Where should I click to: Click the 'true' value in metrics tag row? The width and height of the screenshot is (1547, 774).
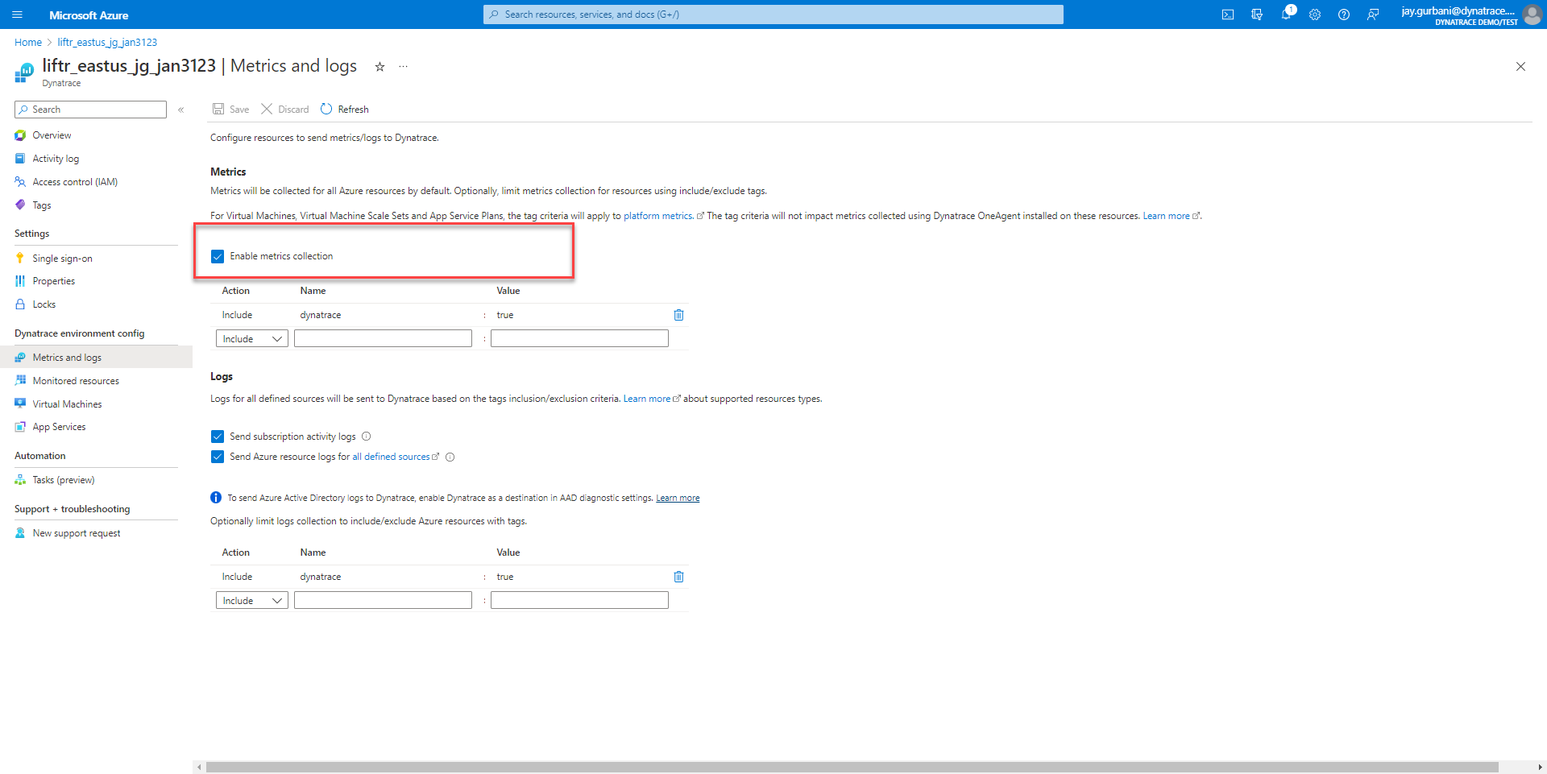(505, 315)
